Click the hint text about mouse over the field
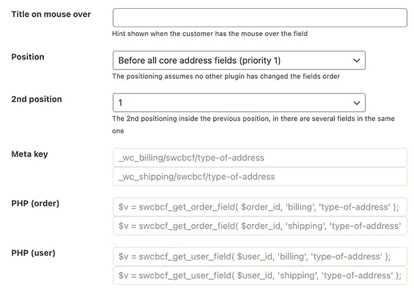This screenshot has width=414, height=293. (x=210, y=33)
